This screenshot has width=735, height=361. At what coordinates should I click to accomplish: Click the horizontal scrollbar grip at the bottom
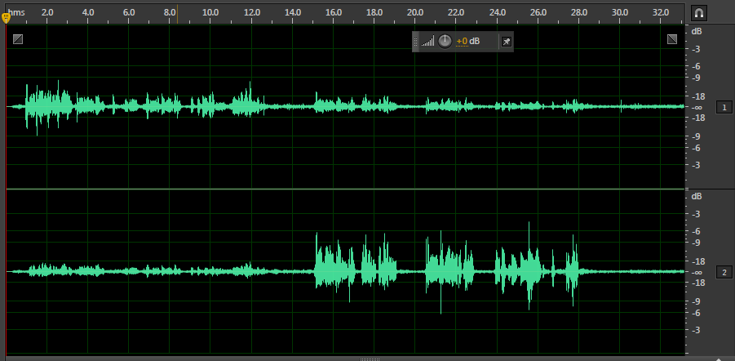370,359
